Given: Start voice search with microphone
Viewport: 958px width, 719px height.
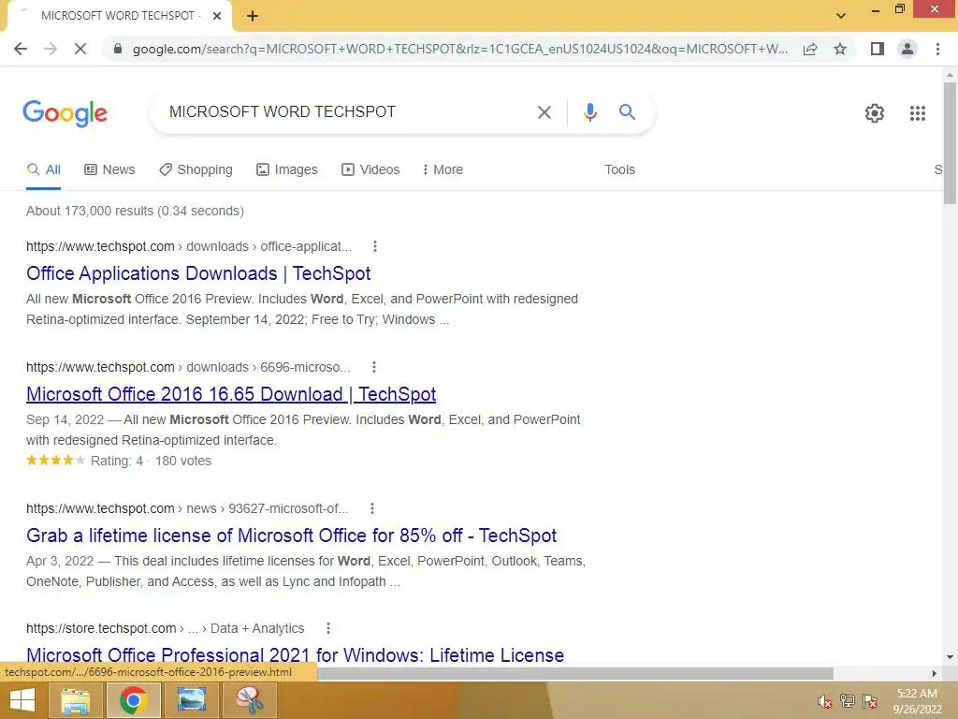Looking at the screenshot, I should pyautogui.click(x=589, y=112).
